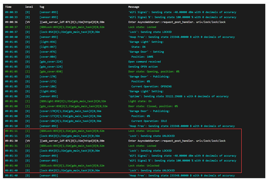Select 'Sending state UNLOCKED' message at 09:01:40

151,170
